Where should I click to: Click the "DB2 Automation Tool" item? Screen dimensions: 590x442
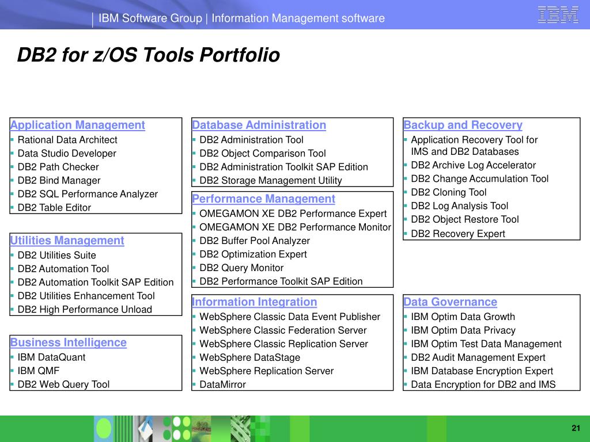pos(63,269)
